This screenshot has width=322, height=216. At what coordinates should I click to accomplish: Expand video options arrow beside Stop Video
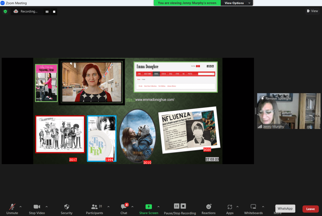click(x=47, y=207)
